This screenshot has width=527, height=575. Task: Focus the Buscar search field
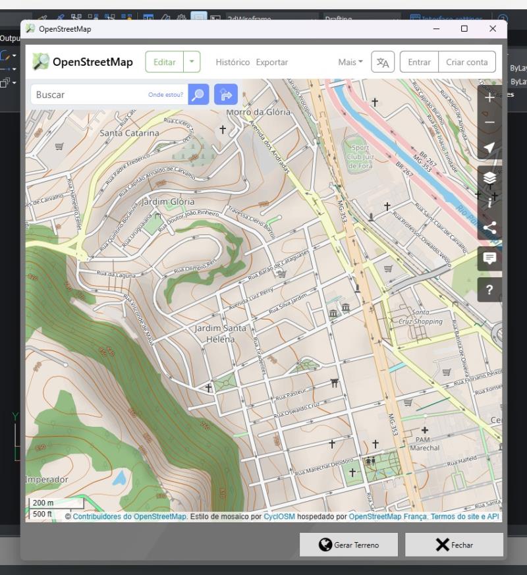[89, 95]
